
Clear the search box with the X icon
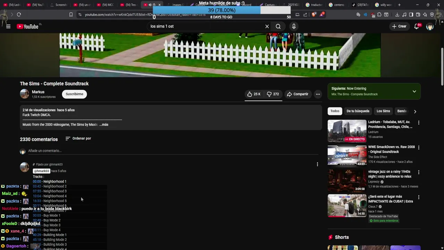tap(267, 26)
